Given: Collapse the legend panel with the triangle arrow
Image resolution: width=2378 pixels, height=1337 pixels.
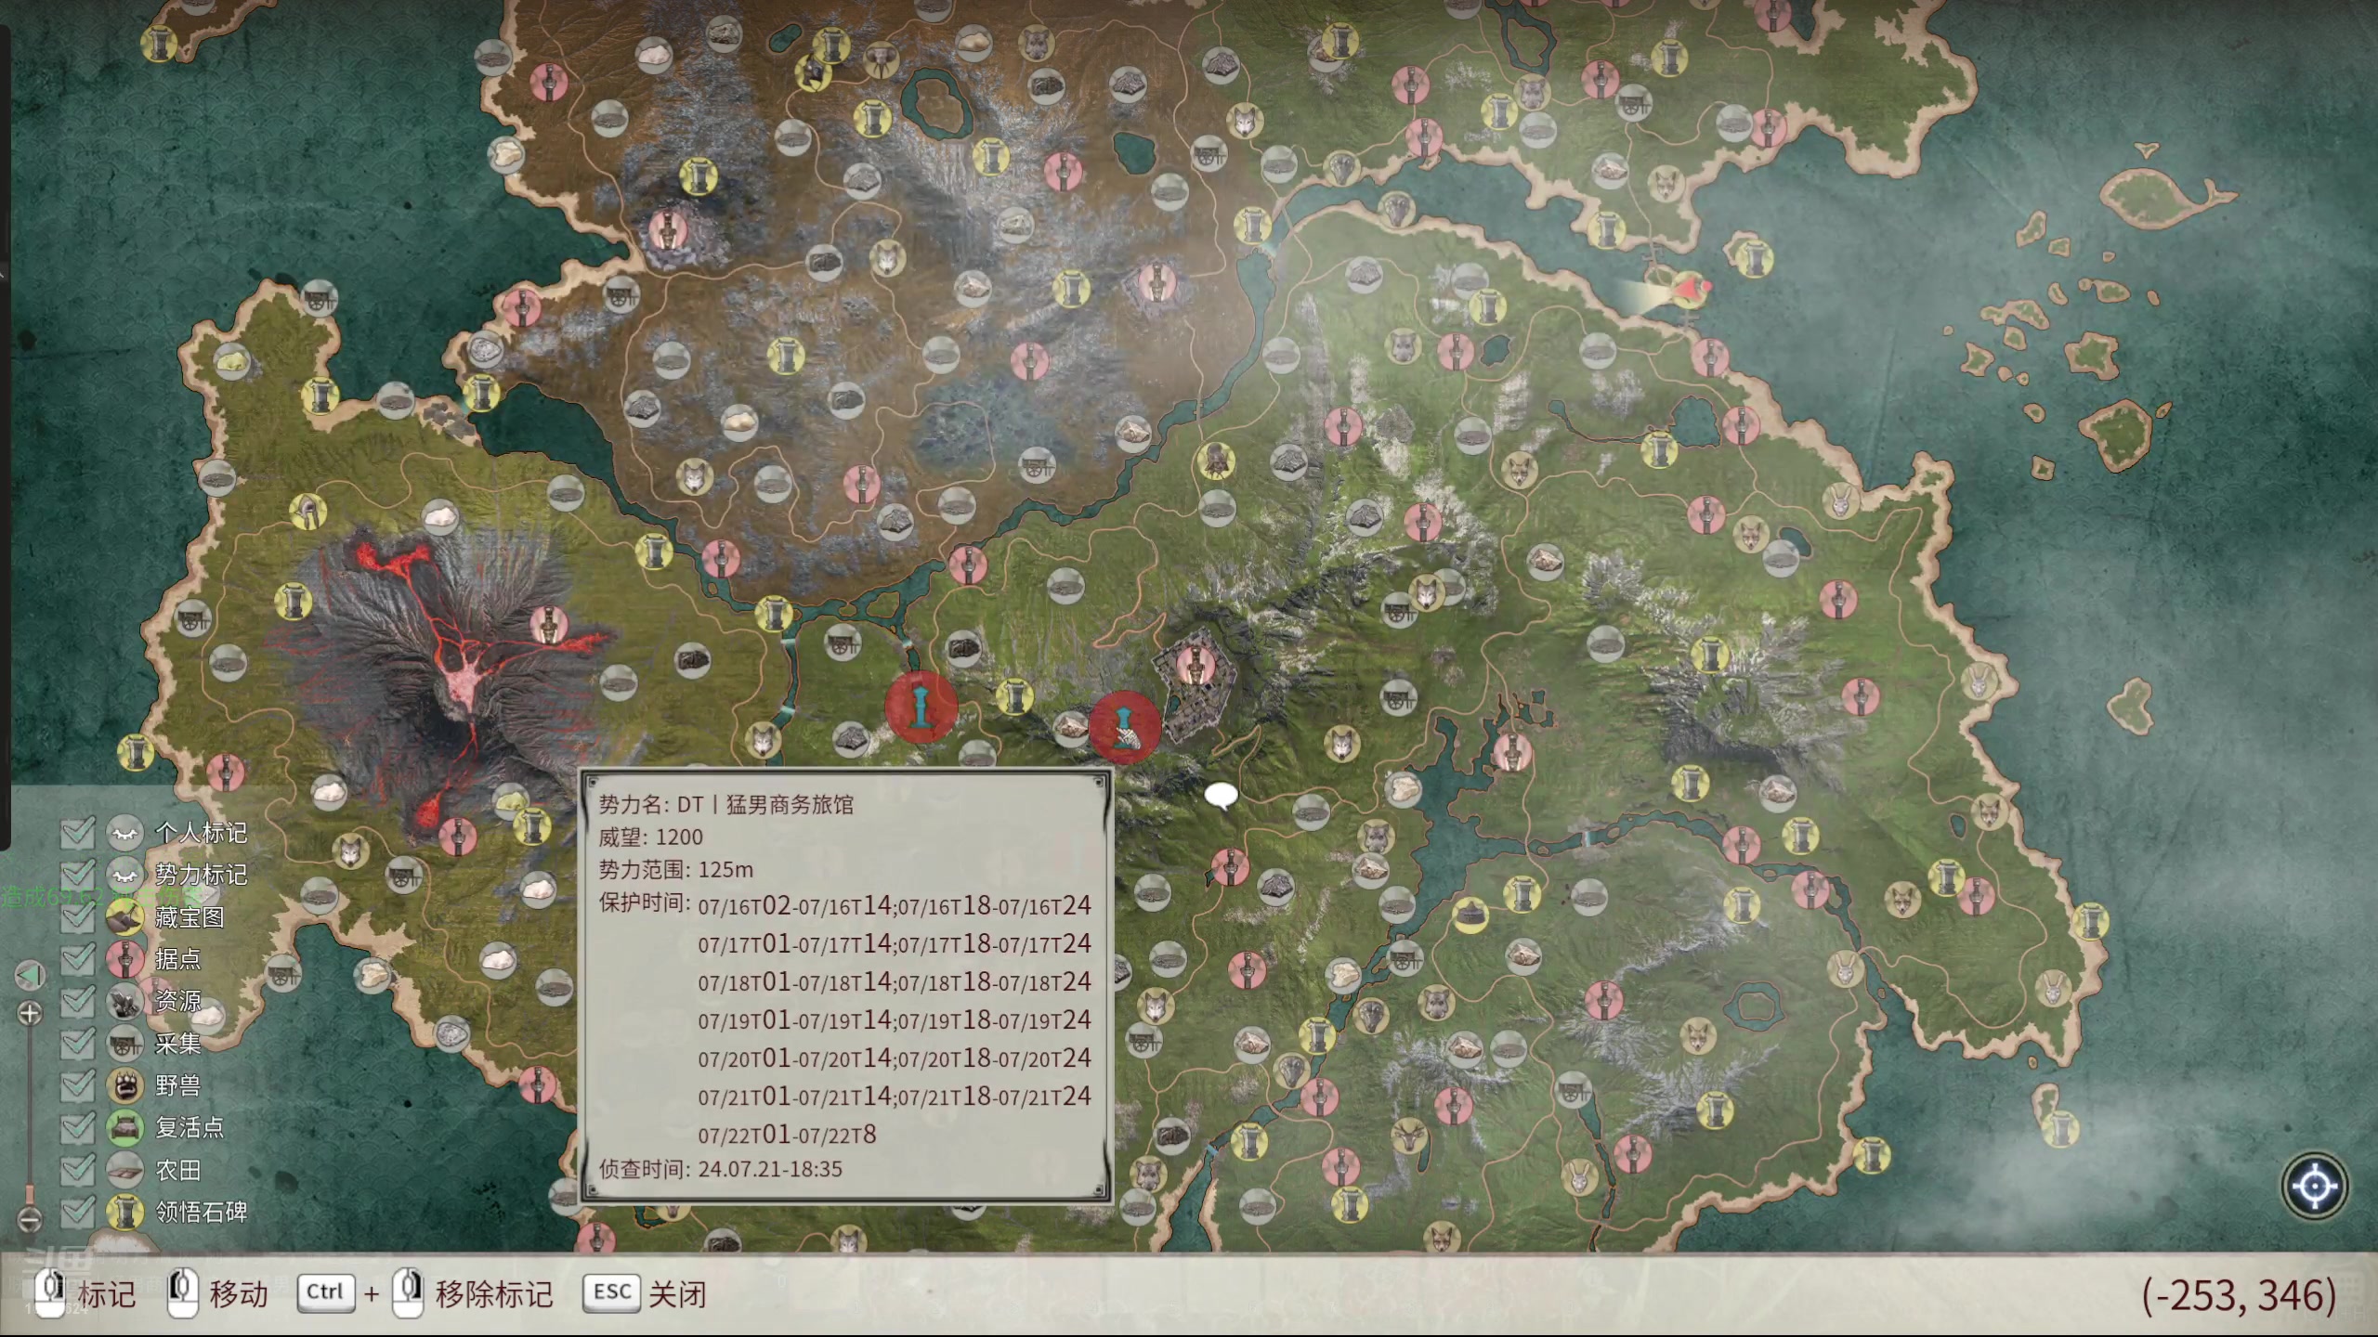Looking at the screenshot, I should 30,975.
